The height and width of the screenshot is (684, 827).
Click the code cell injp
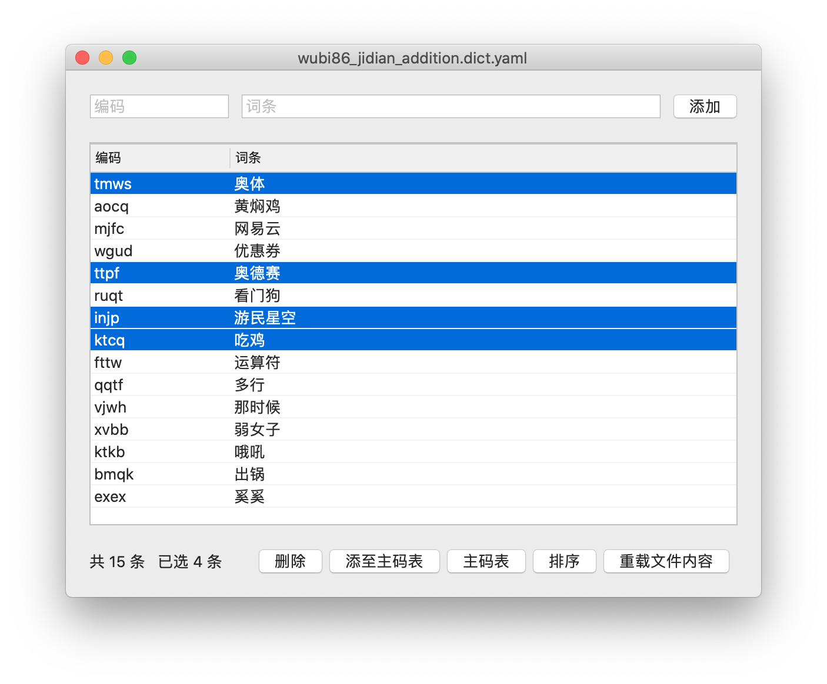tap(106, 318)
